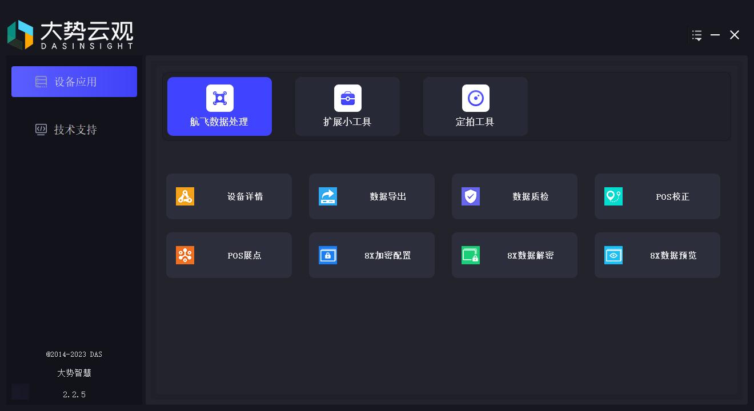Open 技术支持 in the sidebar
754x411 pixels.
[x=74, y=130]
